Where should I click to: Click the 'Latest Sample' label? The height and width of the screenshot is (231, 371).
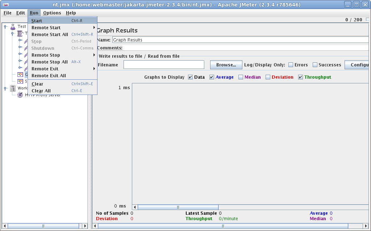click(x=201, y=213)
